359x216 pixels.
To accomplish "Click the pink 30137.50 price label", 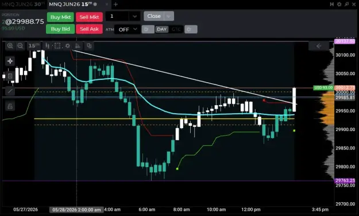I will click(345, 41).
